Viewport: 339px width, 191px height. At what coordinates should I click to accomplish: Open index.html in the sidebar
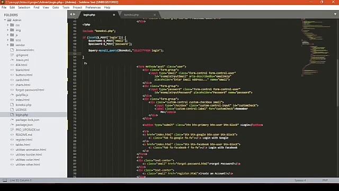(22, 100)
